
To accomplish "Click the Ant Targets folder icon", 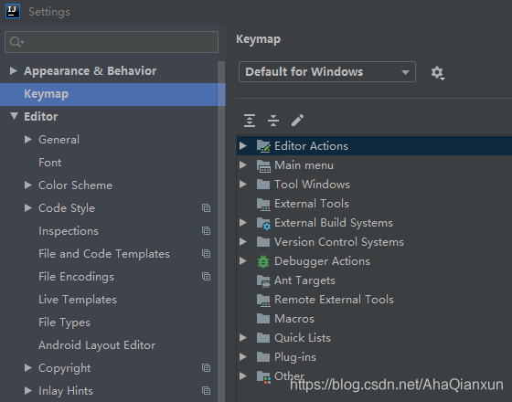I will pos(263,281).
